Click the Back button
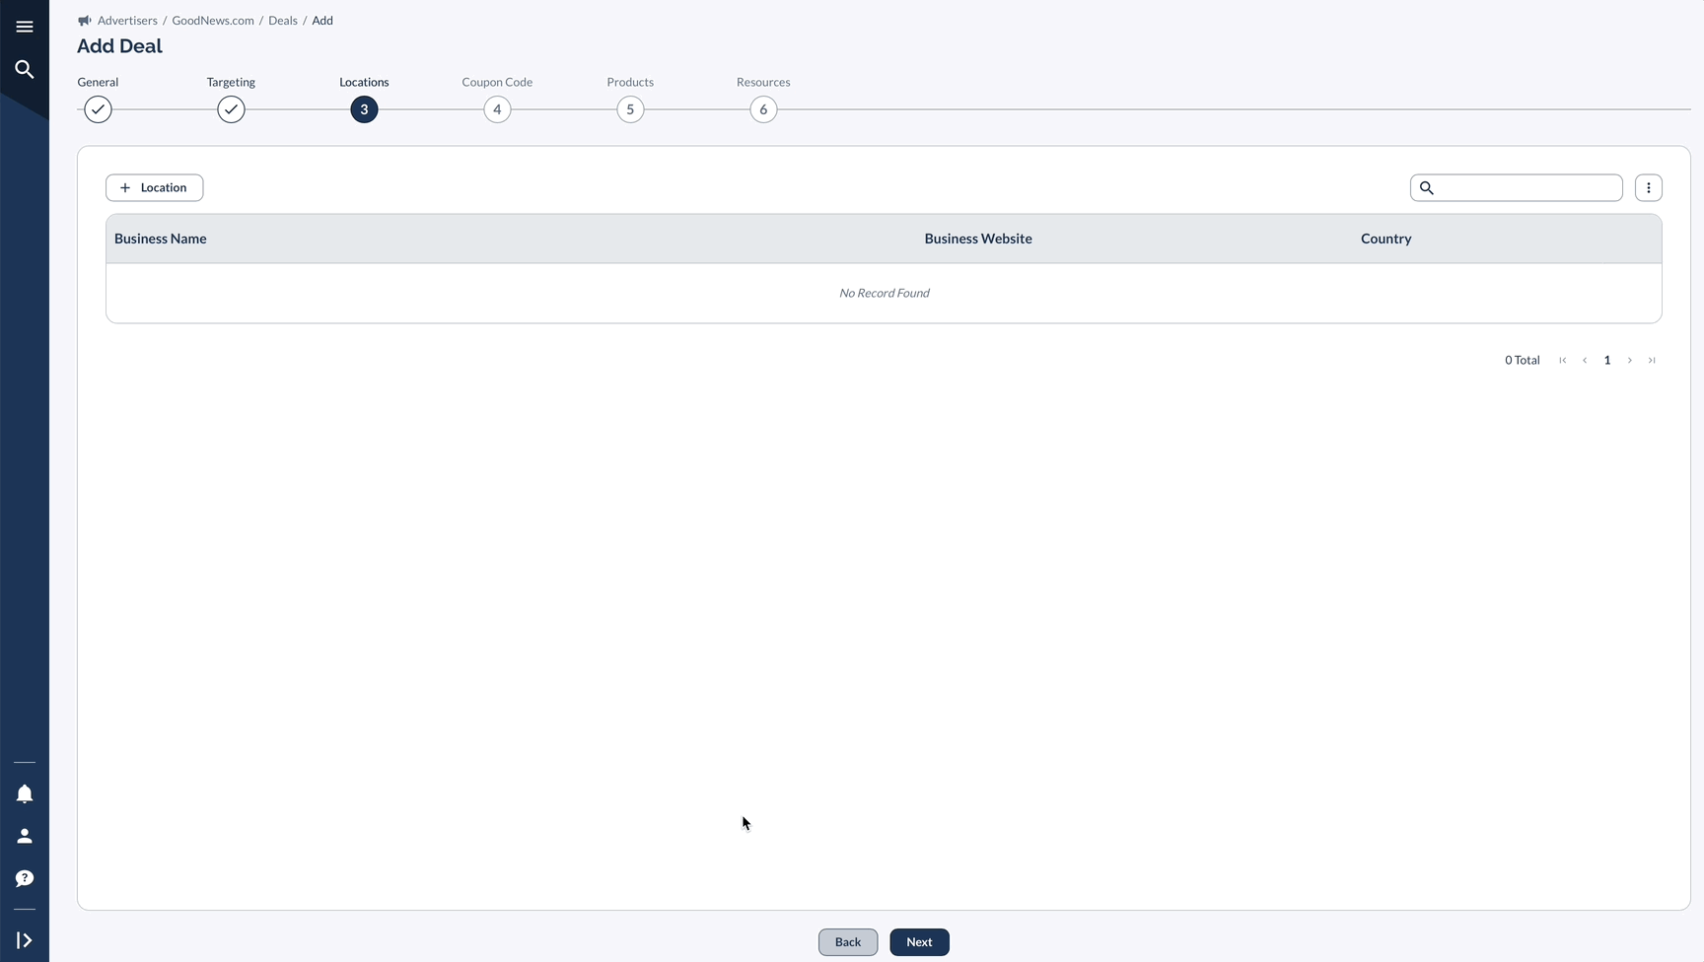This screenshot has height=962, width=1704. (x=848, y=942)
